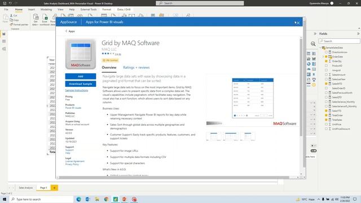Click the Format painter command
This screenshot has width=361, height=203.
pyautogui.click(x=19, y=24)
